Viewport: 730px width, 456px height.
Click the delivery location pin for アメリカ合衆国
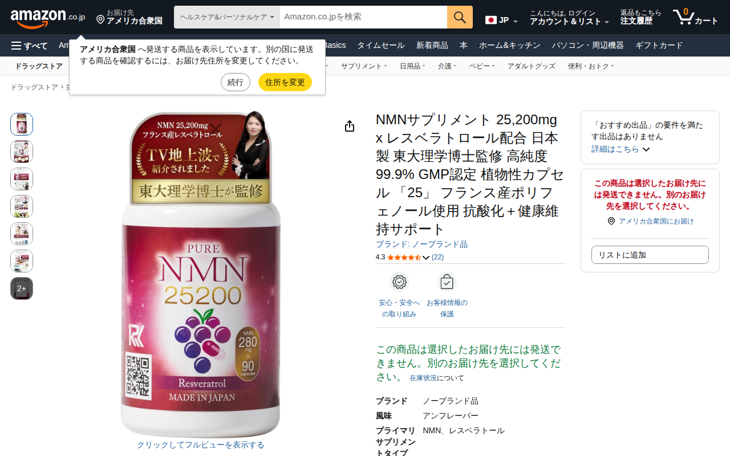tap(100, 20)
